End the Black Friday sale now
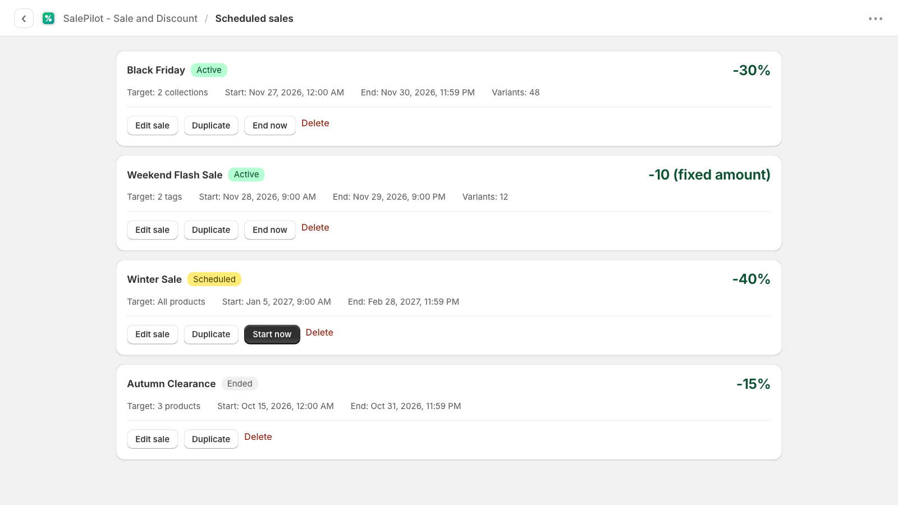 (x=270, y=126)
